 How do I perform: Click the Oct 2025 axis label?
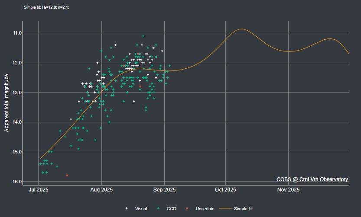[x=225, y=190]
